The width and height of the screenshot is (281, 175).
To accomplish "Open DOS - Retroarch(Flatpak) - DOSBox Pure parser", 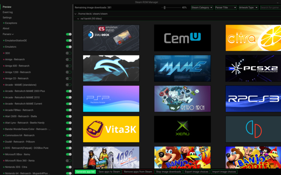I will 27,148.
